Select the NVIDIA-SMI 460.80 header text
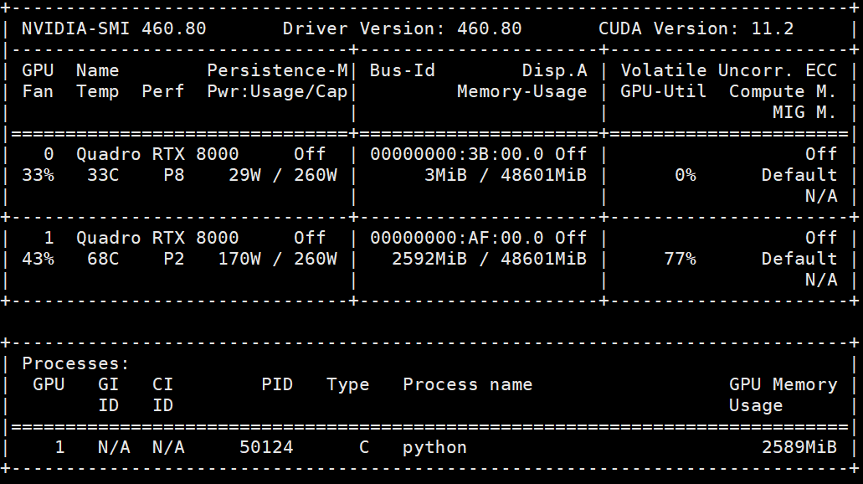 (114, 28)
